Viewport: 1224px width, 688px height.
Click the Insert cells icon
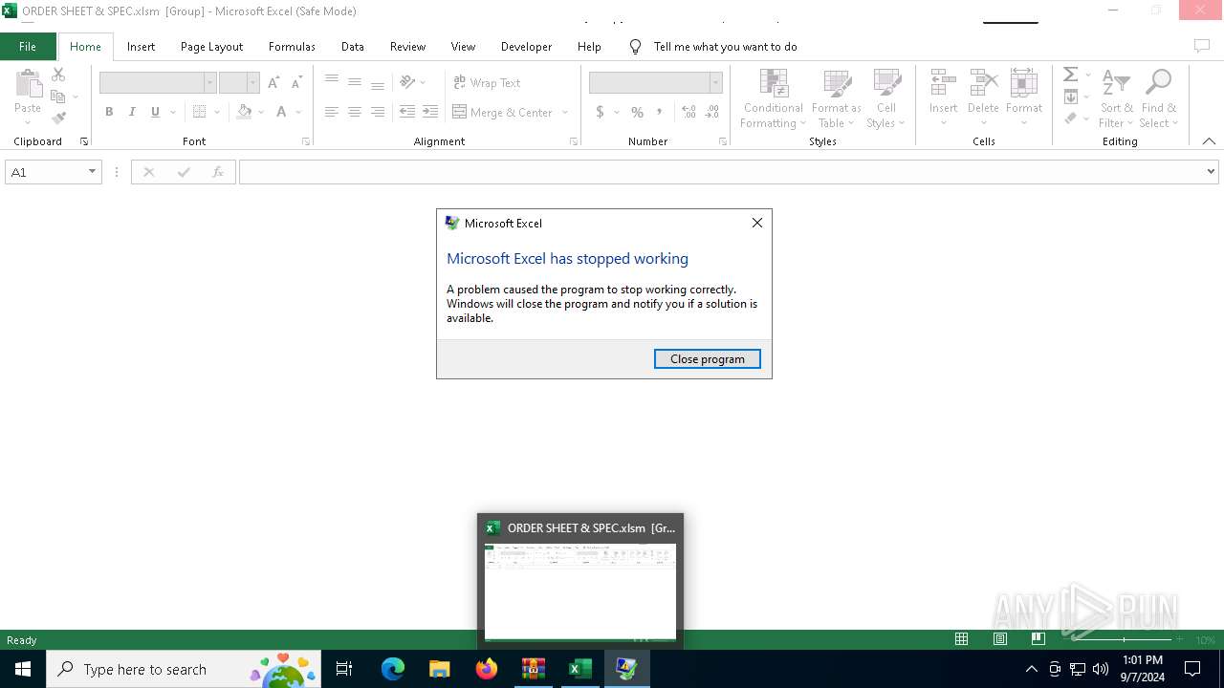click(943, 83)
